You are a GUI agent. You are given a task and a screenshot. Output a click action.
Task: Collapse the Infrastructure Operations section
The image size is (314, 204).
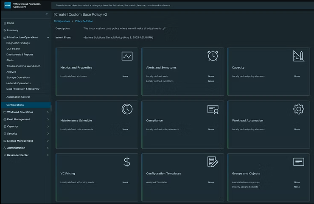coord(48,37)
